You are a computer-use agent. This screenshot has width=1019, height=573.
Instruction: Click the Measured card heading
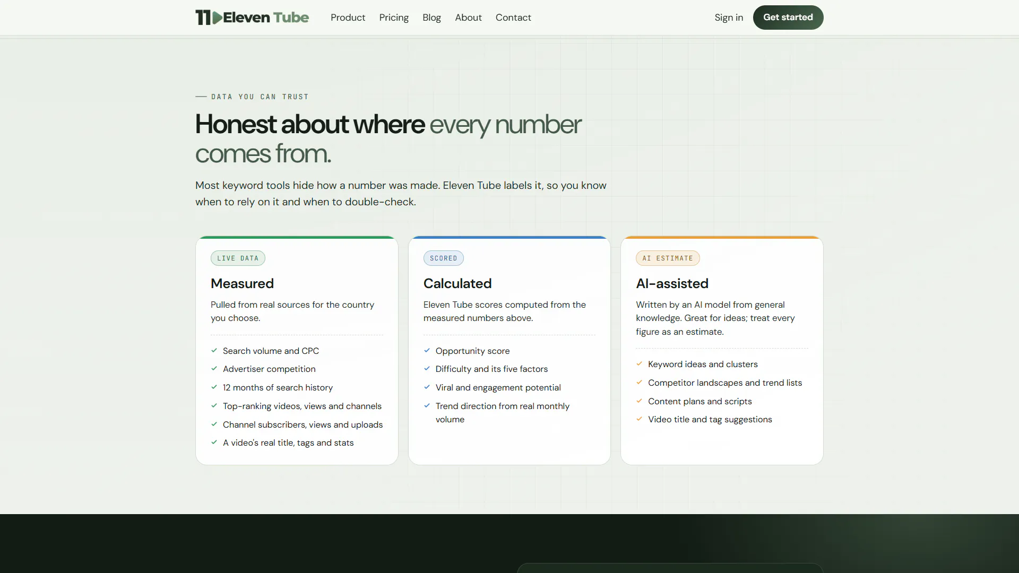242,283
